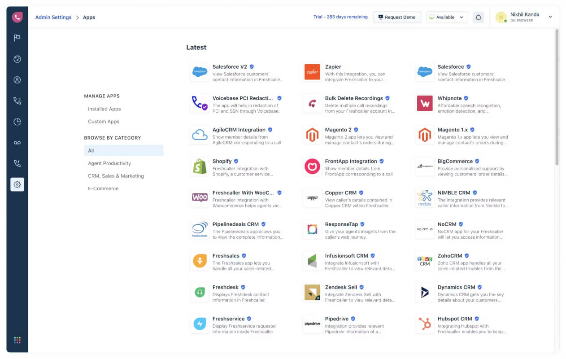Screen dimensions: 566x359
Task: Click the Shopify green bag logo
Action: (x=200, y=166)
